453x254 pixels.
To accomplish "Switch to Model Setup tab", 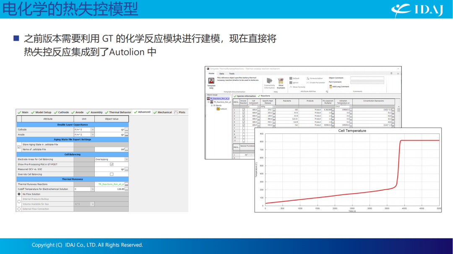I will [41, 112].
